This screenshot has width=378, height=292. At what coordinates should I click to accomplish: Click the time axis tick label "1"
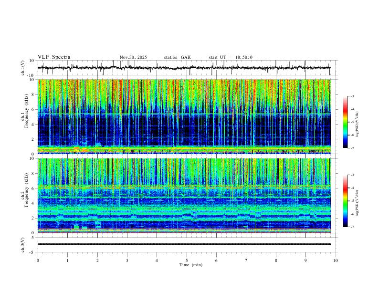[x=67, y=261]
